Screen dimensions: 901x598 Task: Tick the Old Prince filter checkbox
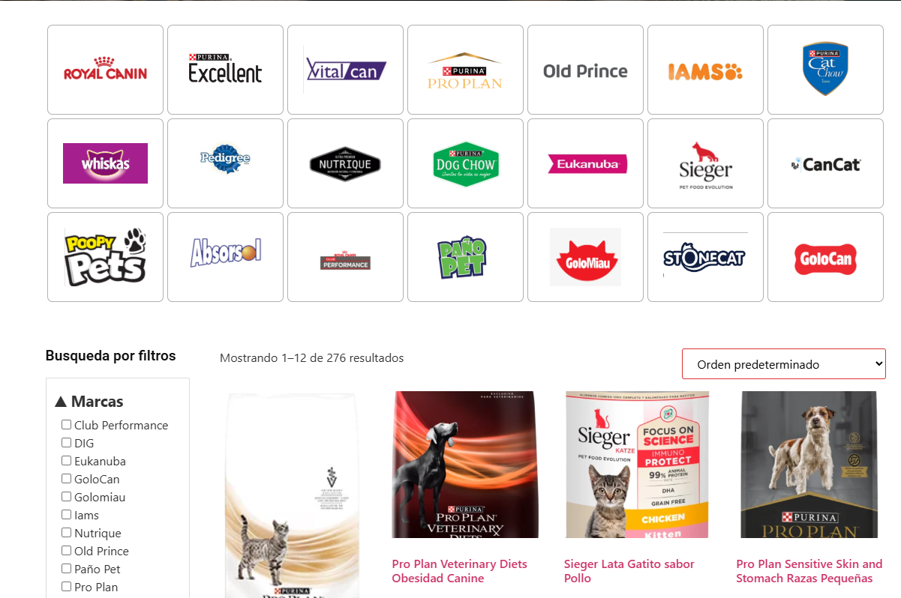point(66,551)
